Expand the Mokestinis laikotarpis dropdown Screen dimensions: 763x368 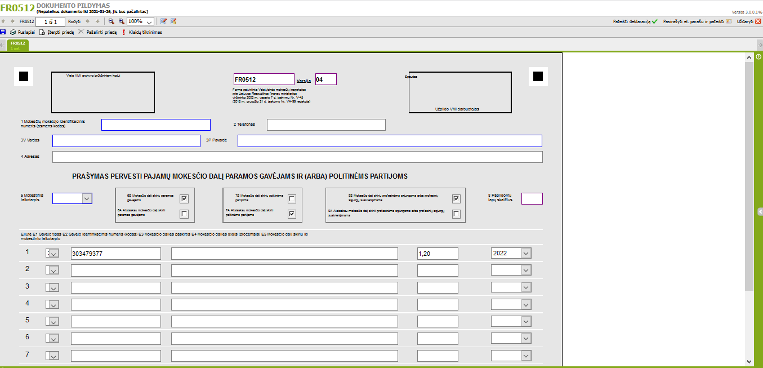tap(87, 198)
